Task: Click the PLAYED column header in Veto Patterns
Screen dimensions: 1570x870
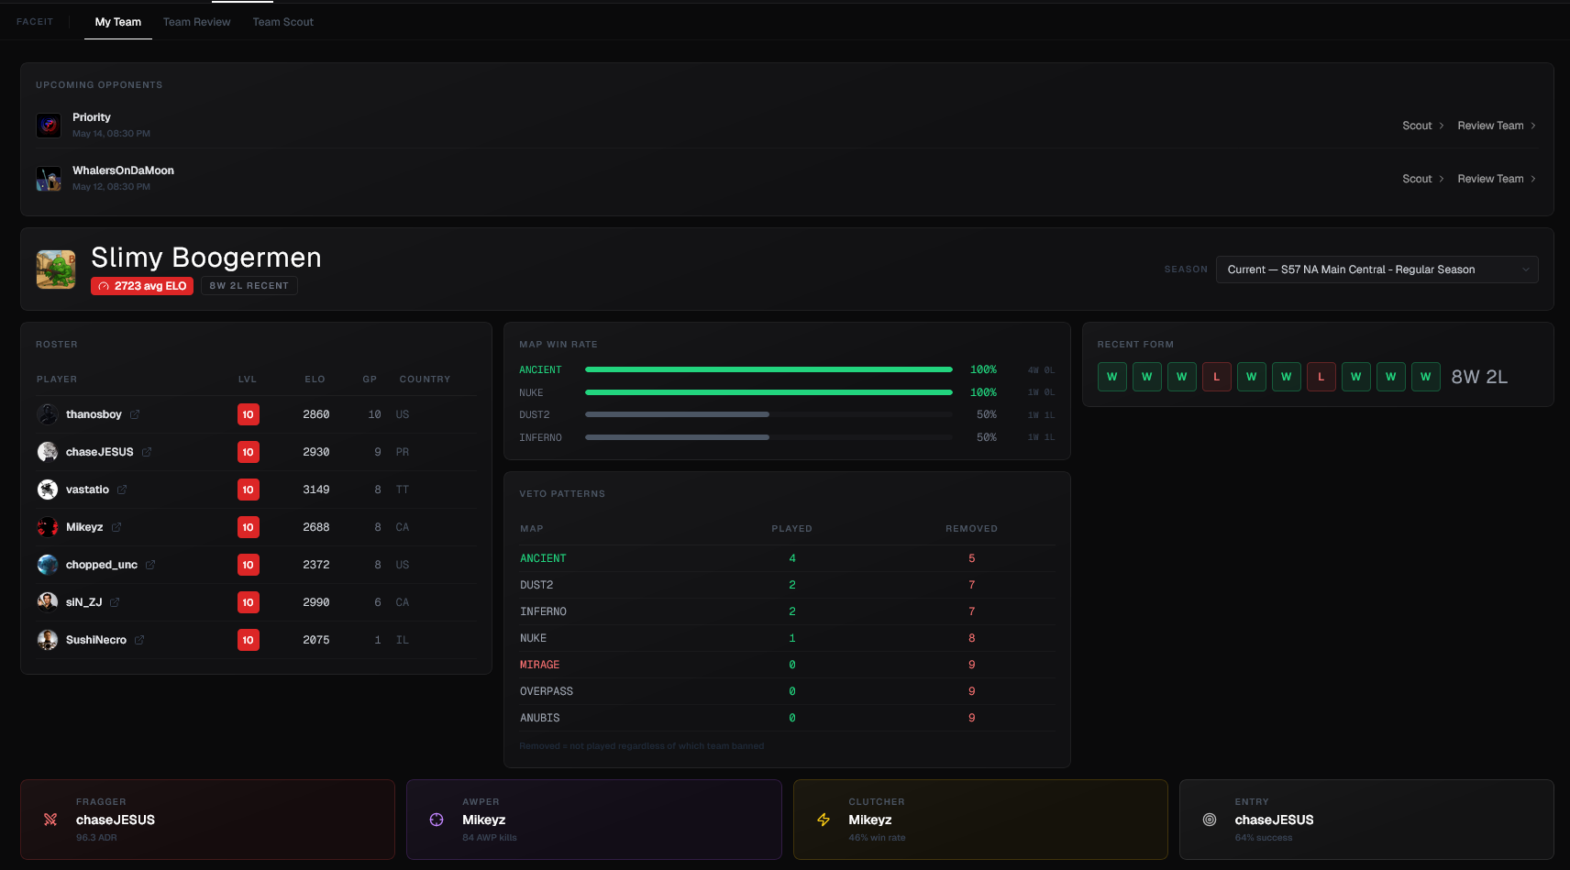Action: [x=792, y=529]
